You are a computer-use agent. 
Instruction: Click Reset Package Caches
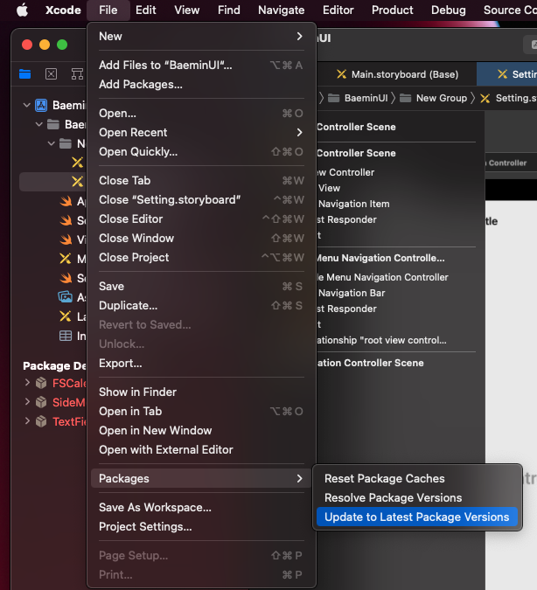(417, 479)
